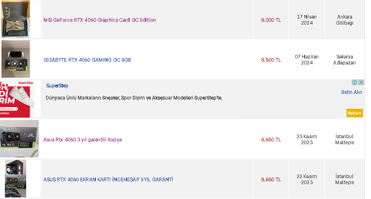Click the SuperStep sneaker ad image
This screenshot has height=199, width=371.
pyautogui.click(x=17, y=99)
